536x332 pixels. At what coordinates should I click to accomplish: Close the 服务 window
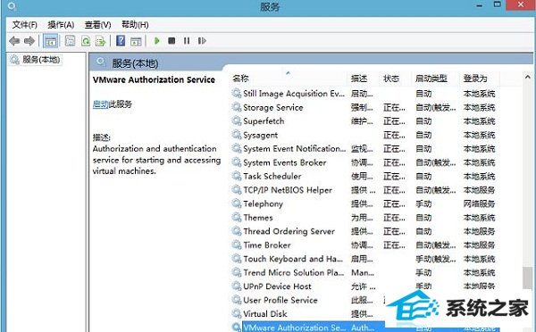521,4
